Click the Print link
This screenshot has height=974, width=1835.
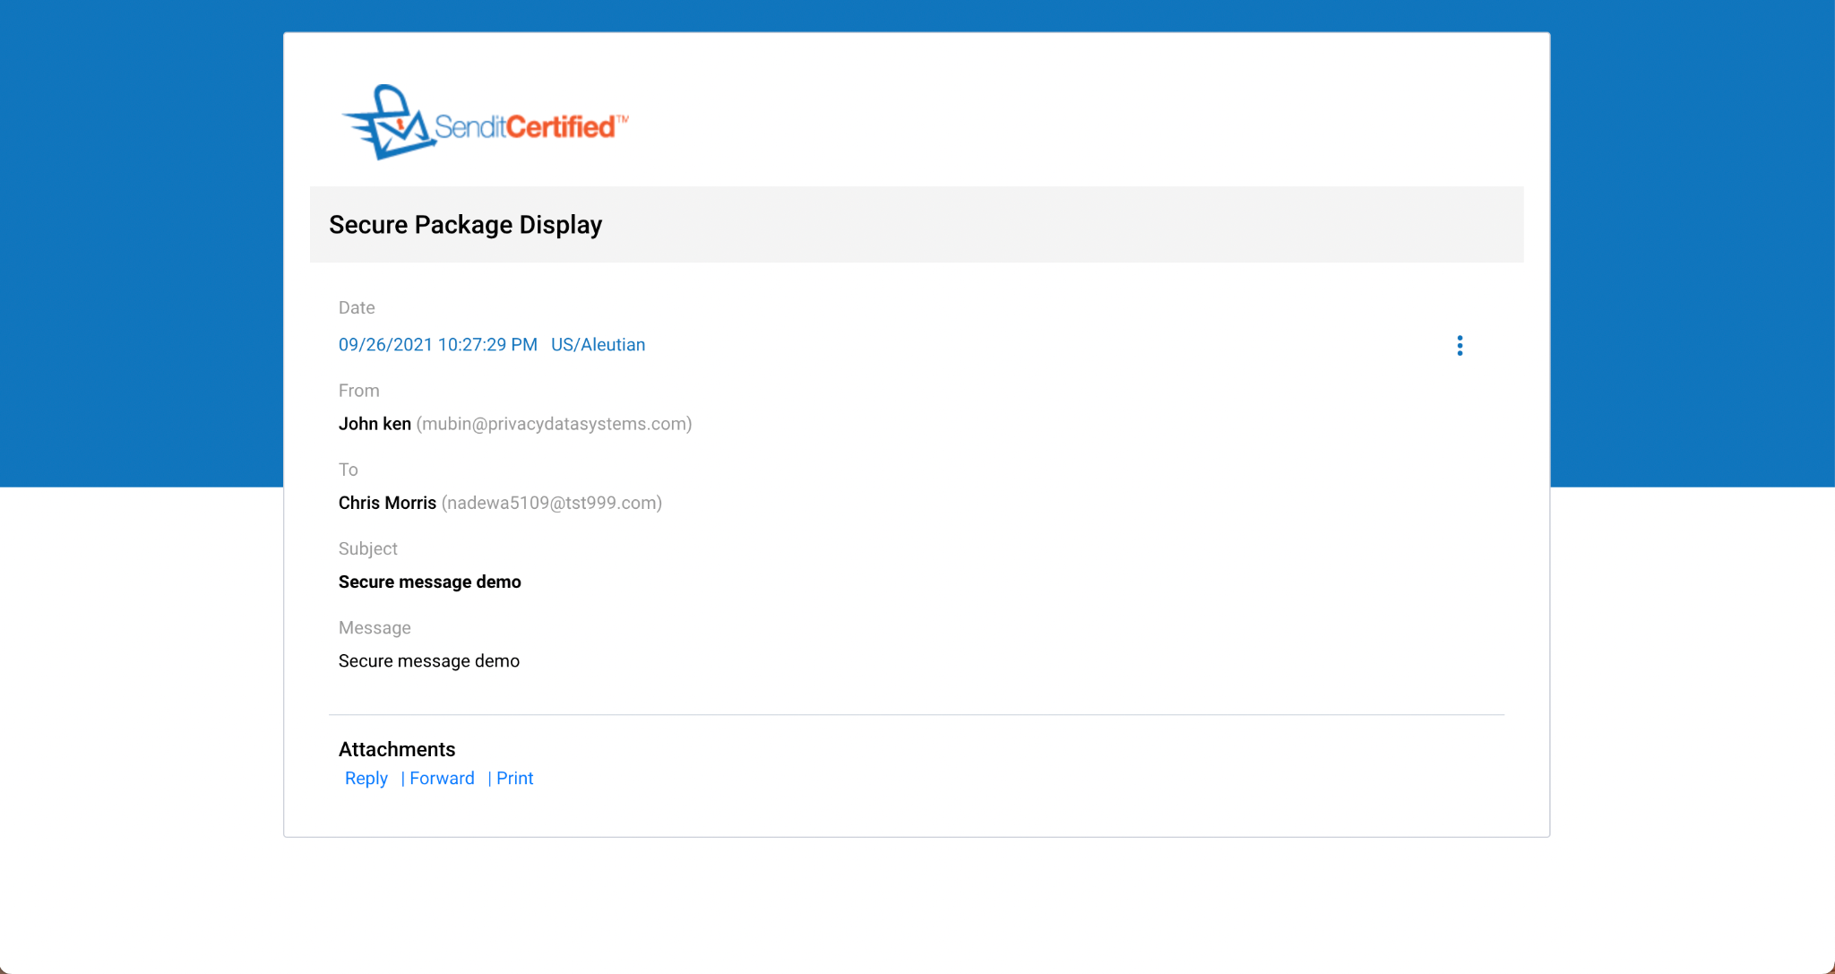(514, 778)
